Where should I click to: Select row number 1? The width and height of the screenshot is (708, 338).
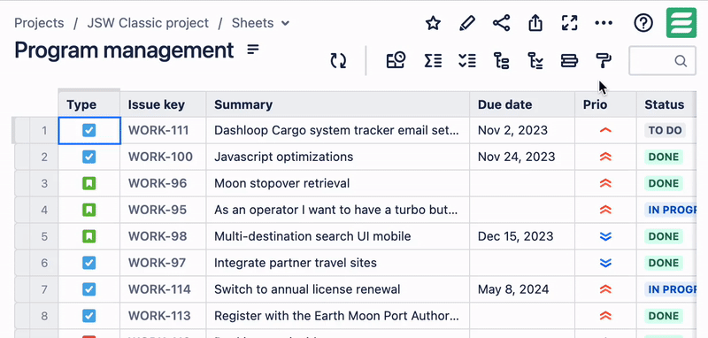point(44,130)
